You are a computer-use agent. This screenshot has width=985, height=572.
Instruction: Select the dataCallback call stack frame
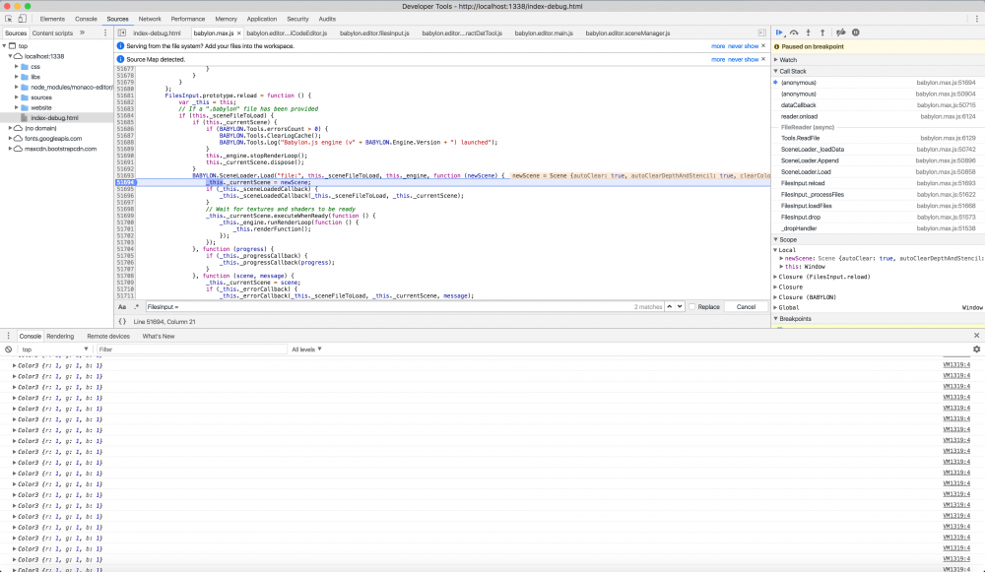tap(878, 105)
